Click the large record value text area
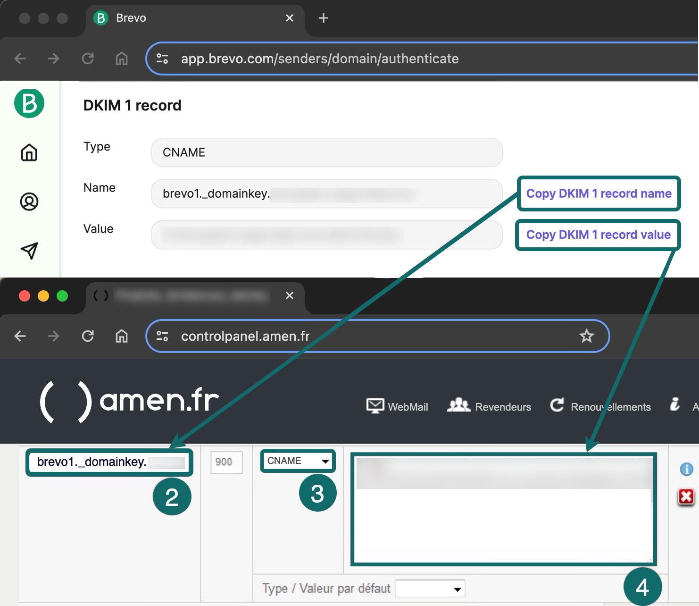This screenshot has width=699, height=606. 503,509
